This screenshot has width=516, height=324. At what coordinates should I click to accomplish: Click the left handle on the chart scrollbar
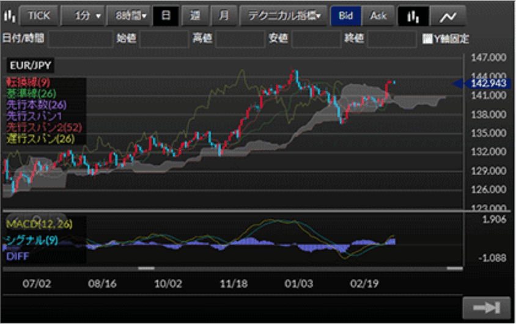[x=146, y=269]
